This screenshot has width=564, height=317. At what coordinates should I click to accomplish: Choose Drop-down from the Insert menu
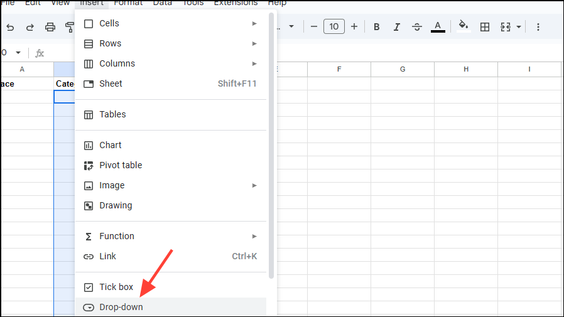[x=171, y=308]
